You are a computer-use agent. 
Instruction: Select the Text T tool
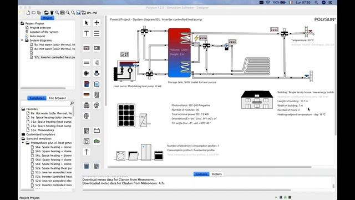coord(87,33)
